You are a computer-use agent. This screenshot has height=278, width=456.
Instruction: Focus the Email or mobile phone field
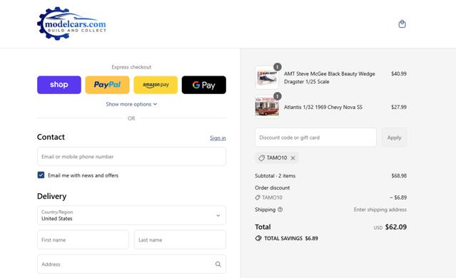tap(131, 157)
